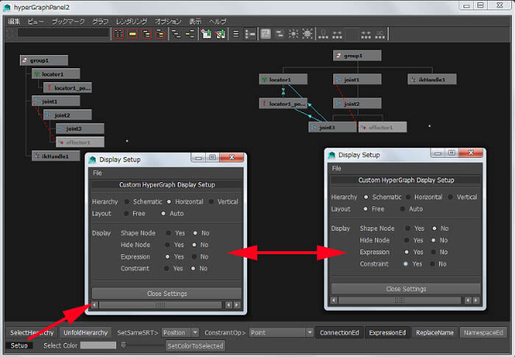Viewport: 515px width, 357px height.
Task: Click the highlighted square layout toolbar icon
Action: 266,34
